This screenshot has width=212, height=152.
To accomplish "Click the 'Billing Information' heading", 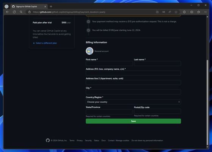I will [x=97, y=42].
